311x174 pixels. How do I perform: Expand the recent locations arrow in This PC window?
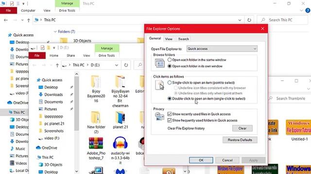click(22, 20)
